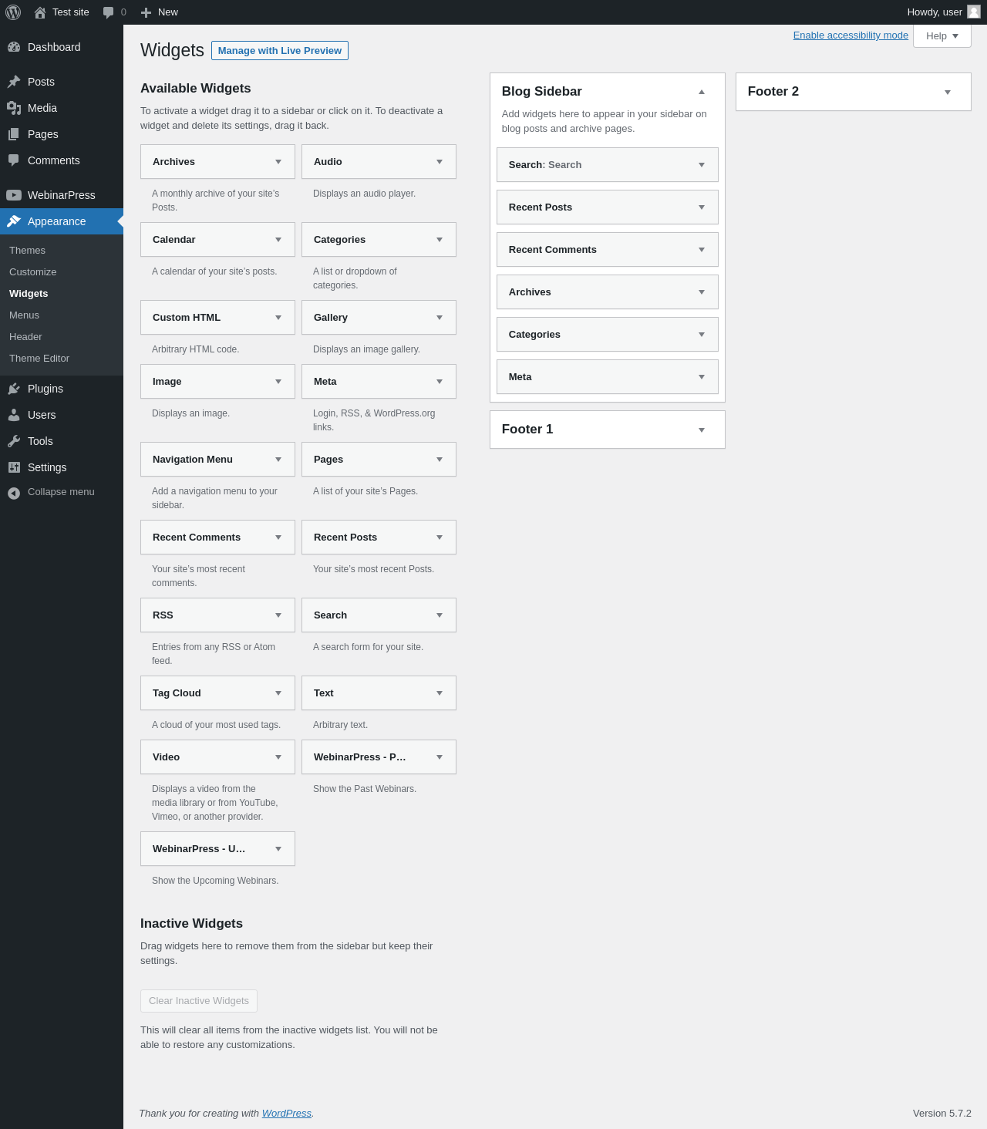Screen dimensions: 987x1129
Task: Click Manage with Live Preview button
Action: [x=280, y=50]
